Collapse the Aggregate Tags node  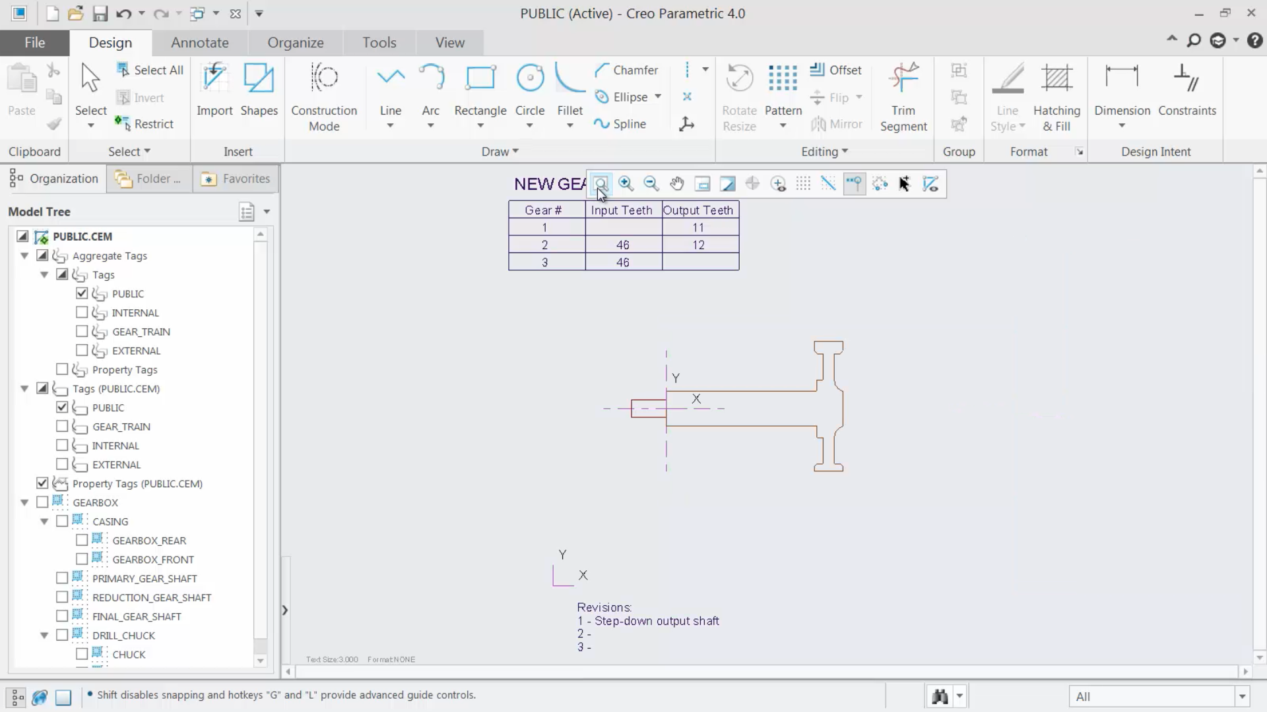pos(24,256)
